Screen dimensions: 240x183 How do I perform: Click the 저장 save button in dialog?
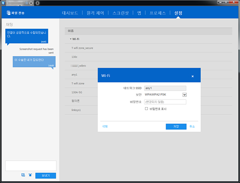pos(176,126)
